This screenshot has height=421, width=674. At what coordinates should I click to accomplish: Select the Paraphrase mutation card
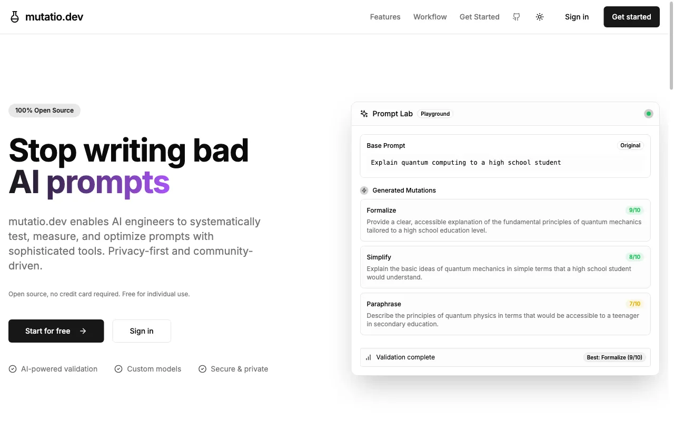point(505,314)
